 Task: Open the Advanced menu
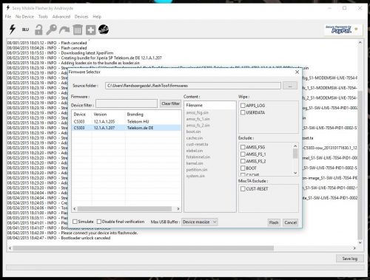[61, 16]
